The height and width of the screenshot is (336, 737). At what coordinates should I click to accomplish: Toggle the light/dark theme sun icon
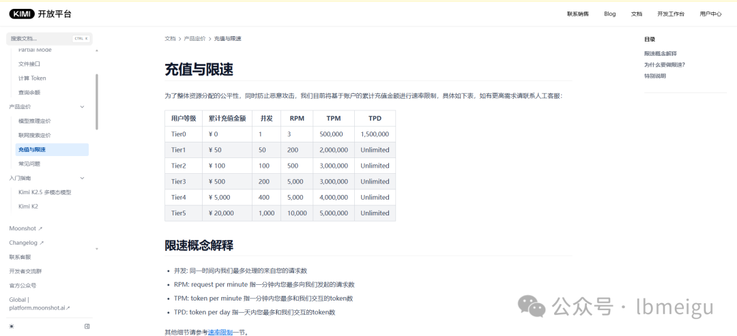pyautogui.click(x=12, y=326)
